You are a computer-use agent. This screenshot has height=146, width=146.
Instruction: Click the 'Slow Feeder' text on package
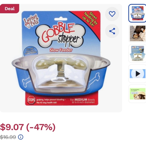click(x=61, y=50)
